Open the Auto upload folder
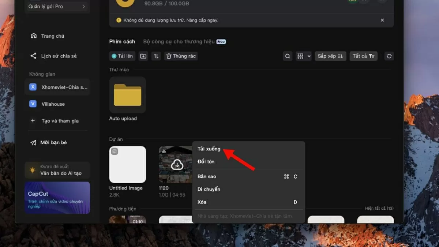Image resolution: width=439 pixels, height=247 pixels. 127,95
